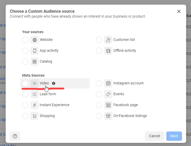This screenshot has height=146, width=191.
Task: Click the On-Facebook listings label text
Action: 130,116
